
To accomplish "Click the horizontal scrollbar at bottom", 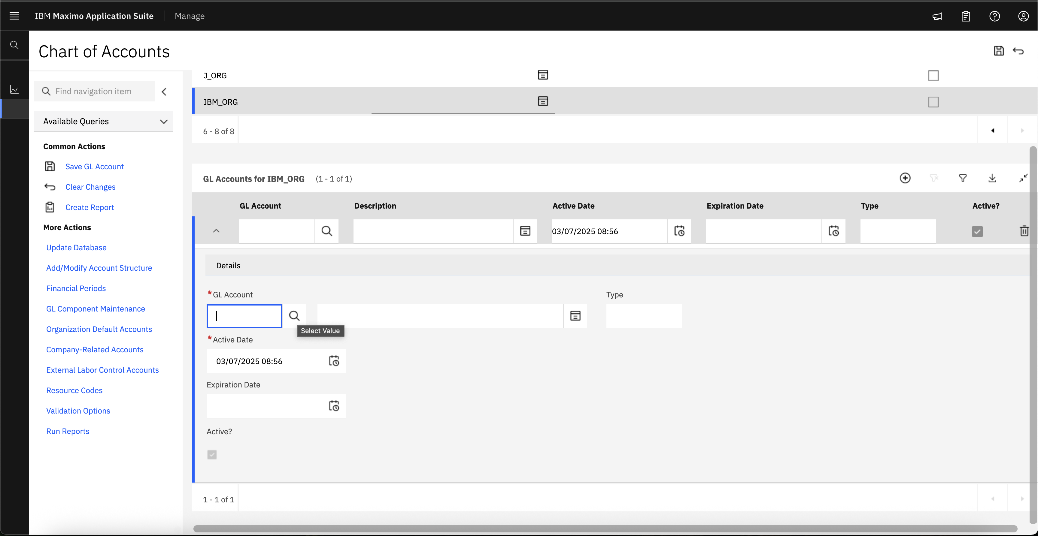I will (605, 528).
